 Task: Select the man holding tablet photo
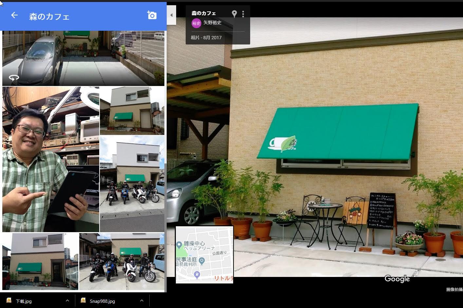click(51, 159)
